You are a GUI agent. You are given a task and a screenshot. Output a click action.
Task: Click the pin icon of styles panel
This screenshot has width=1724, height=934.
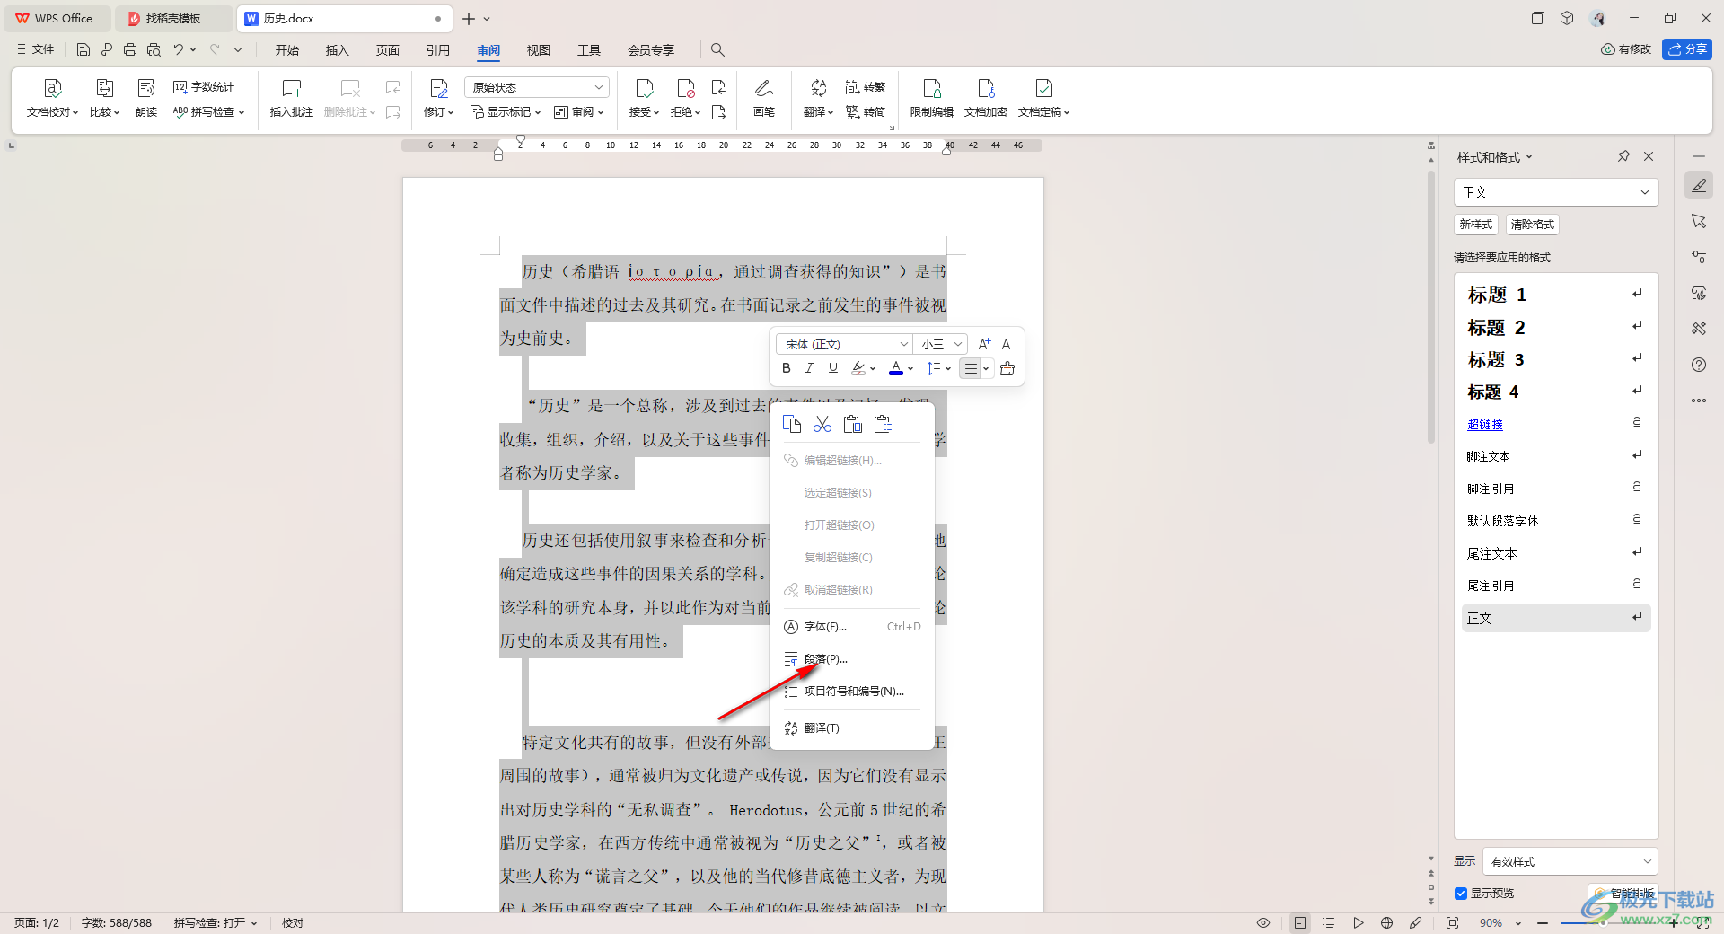tap(1623, 156)
